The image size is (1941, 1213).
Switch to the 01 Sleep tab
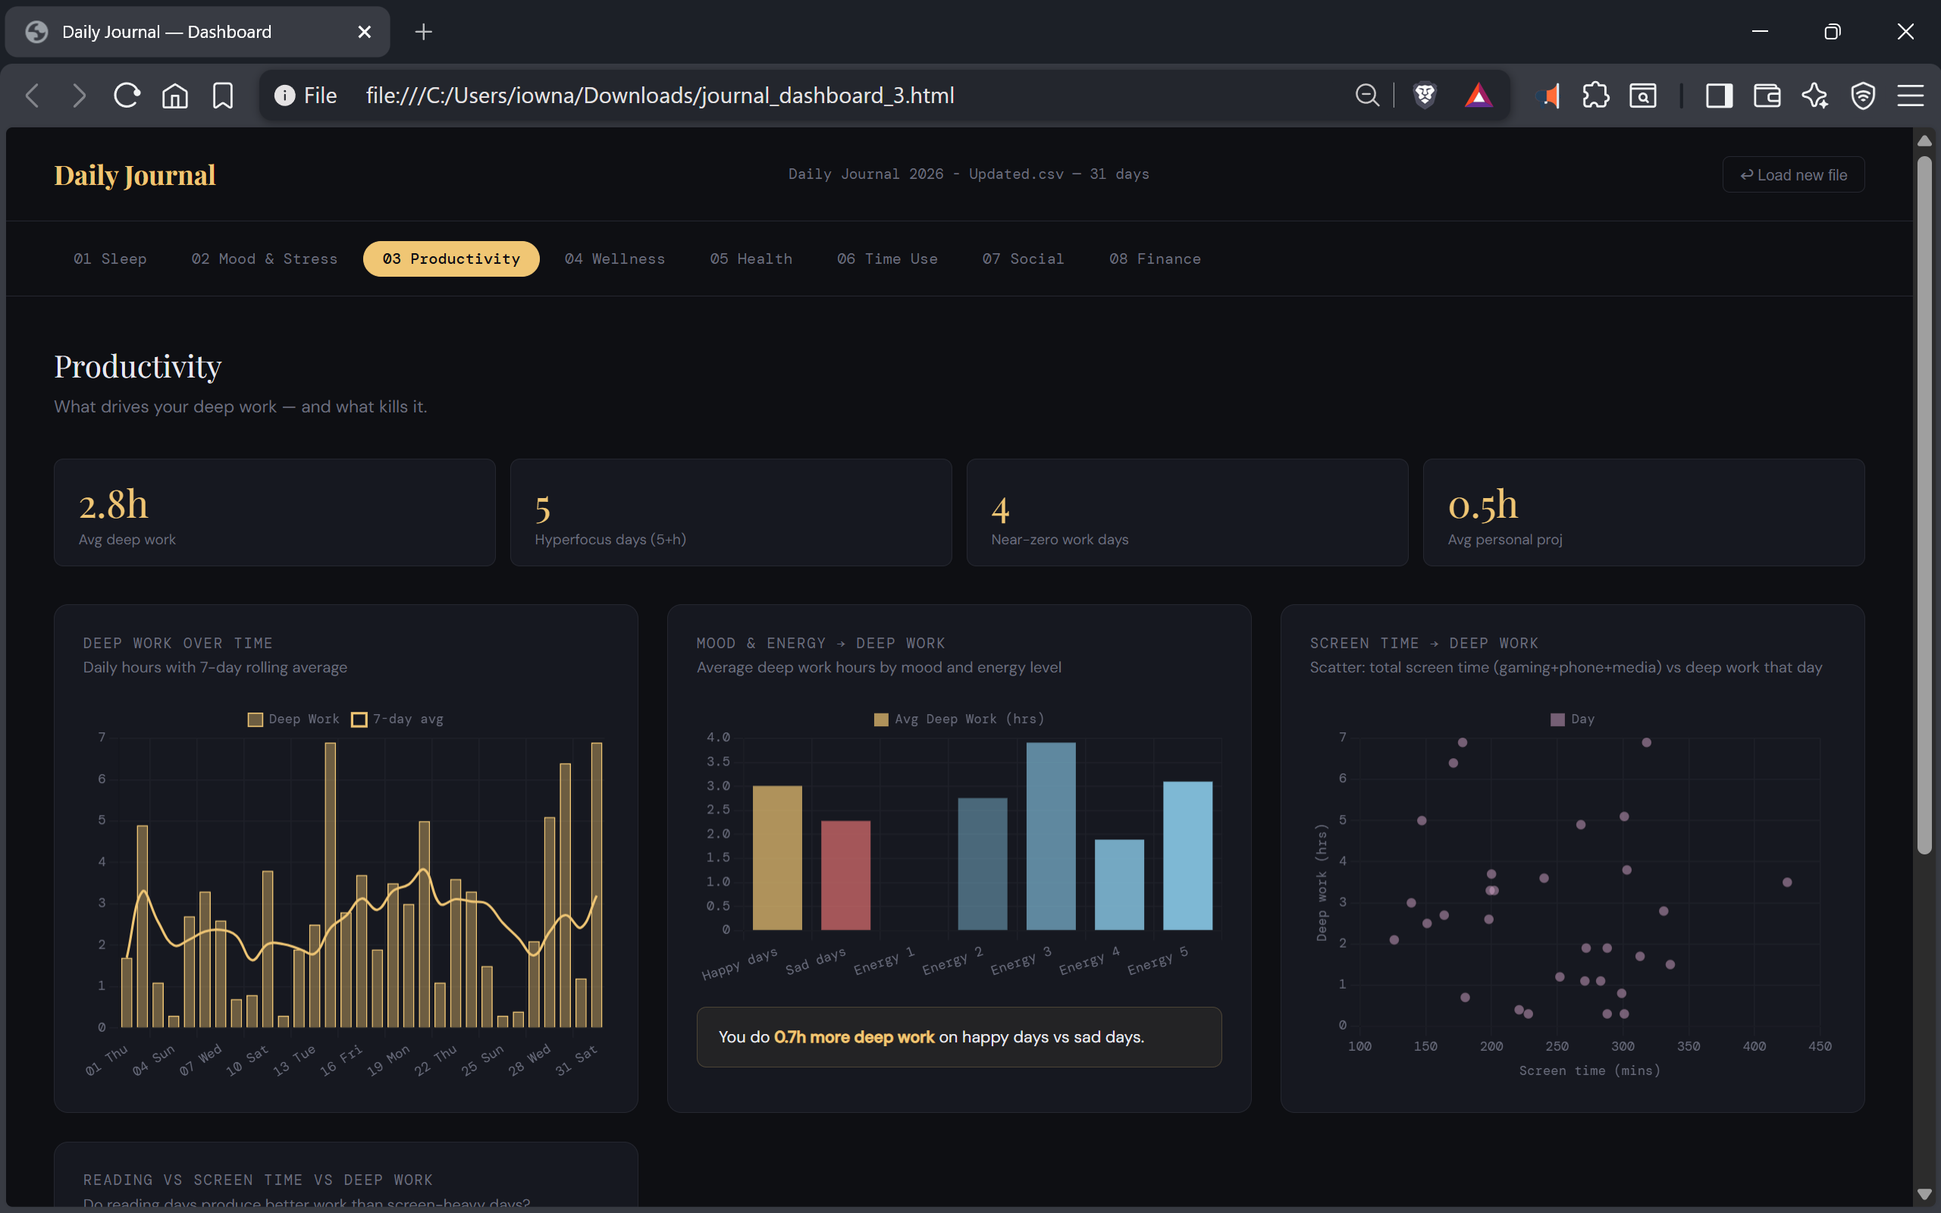click(x=110, y=259)
